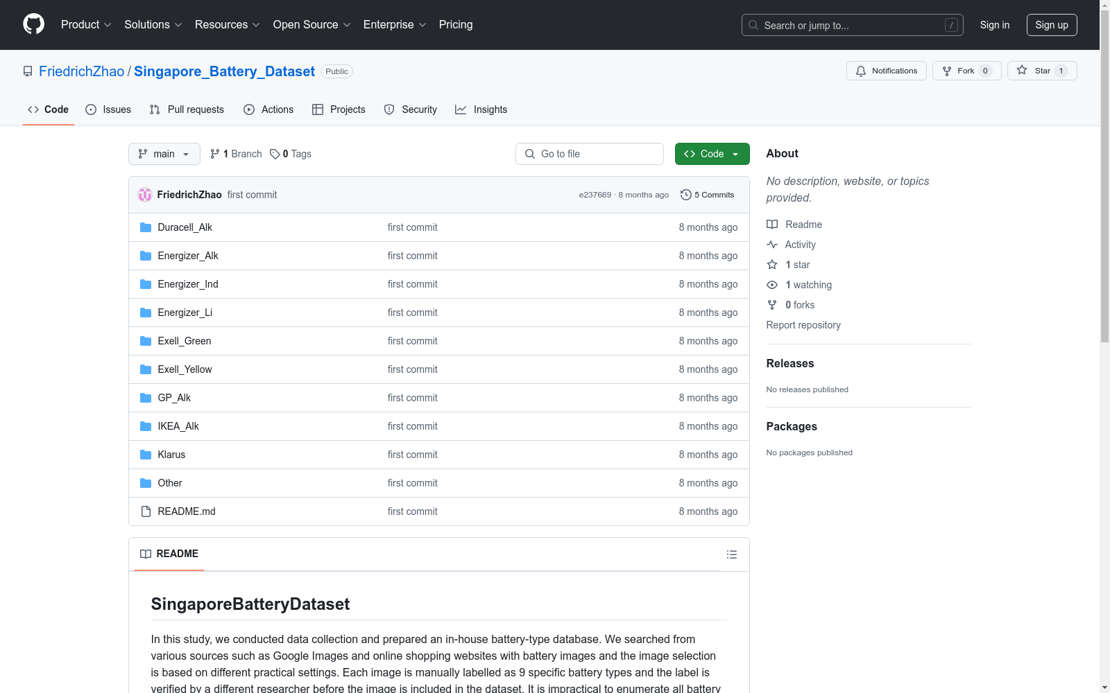This screenshot has width=1110, height=693.
Task: Open Singapore_Battery_Dataset repository title link
Action: (x=224, y=71)
